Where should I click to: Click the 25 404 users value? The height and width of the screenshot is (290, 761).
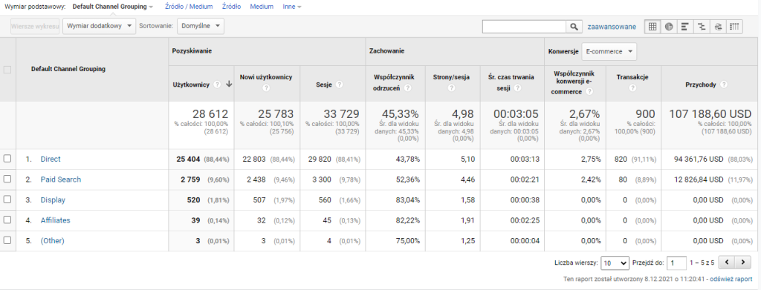point(188,159)
